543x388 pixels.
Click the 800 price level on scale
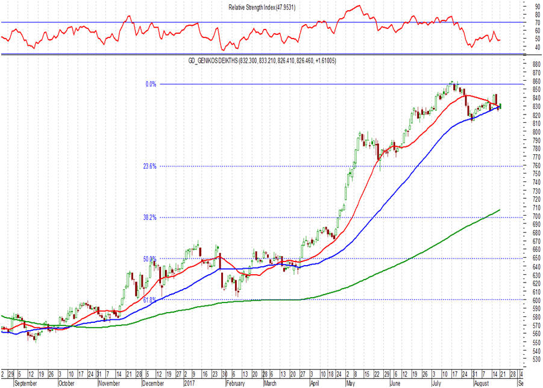[x=536, y=132]
